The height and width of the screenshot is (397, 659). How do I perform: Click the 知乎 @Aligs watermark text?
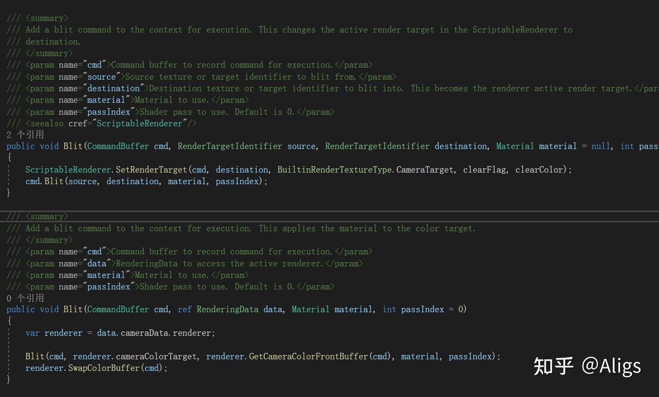pos(588,366)
